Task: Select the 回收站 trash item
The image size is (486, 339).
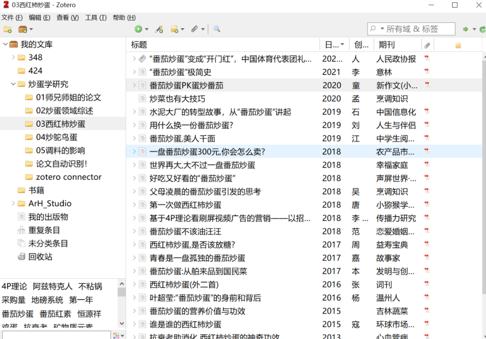Action: (40, 257)
